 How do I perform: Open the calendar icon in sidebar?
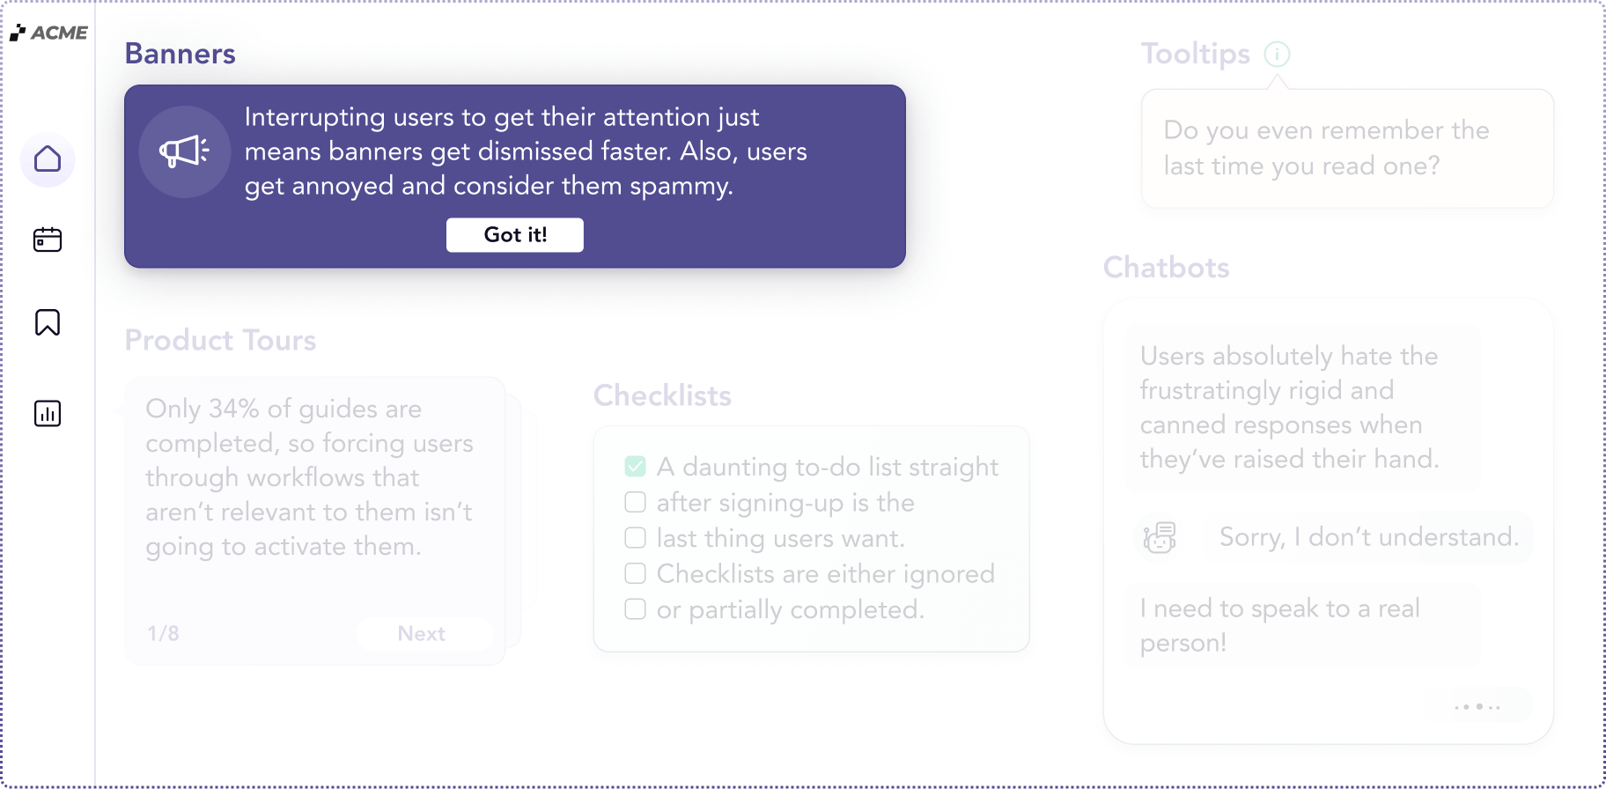pos(48,240)
